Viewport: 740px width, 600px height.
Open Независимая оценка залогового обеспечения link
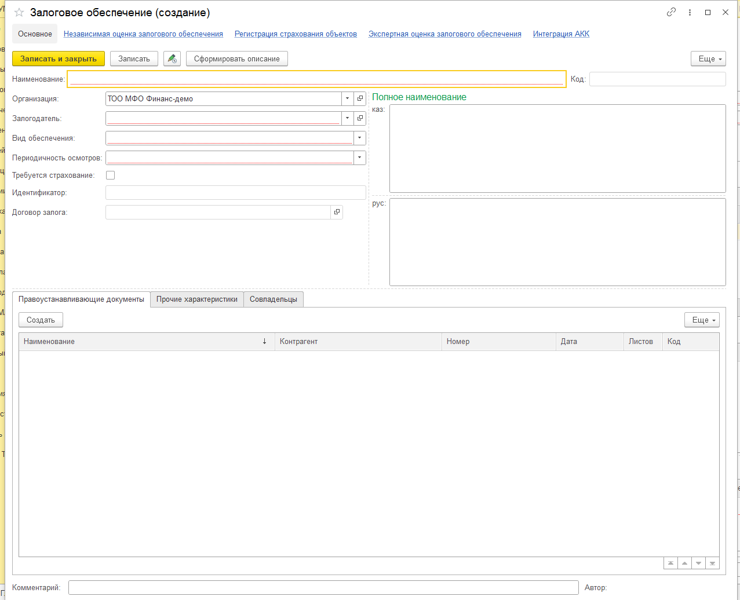tap(143, 34)
